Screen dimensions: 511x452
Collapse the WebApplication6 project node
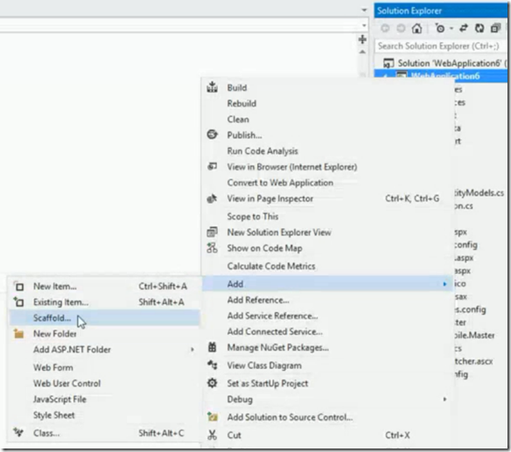tap(386, 76)
